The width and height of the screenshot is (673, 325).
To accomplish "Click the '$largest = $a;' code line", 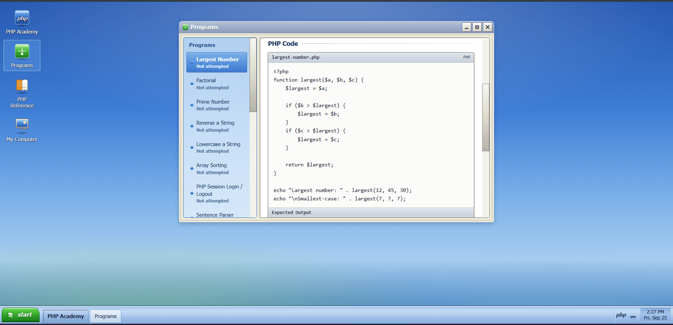I will coord(306,88).
